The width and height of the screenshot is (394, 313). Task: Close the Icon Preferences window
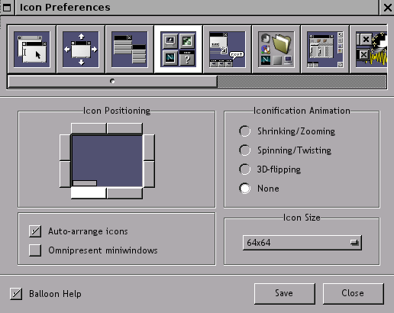pos(387,8)
